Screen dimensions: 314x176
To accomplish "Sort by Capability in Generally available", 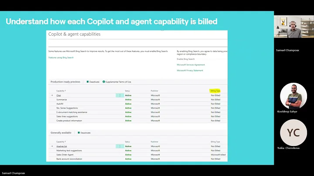I will tap(61, 142).
